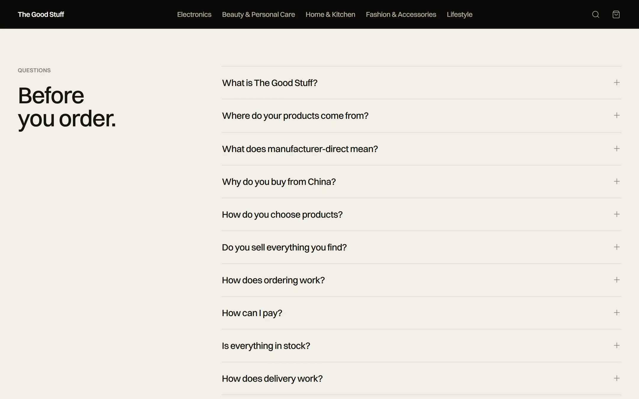Open the Electronics category menu
Screen dimensions: 639x399
pyautogui.click(x=194, y=14)
